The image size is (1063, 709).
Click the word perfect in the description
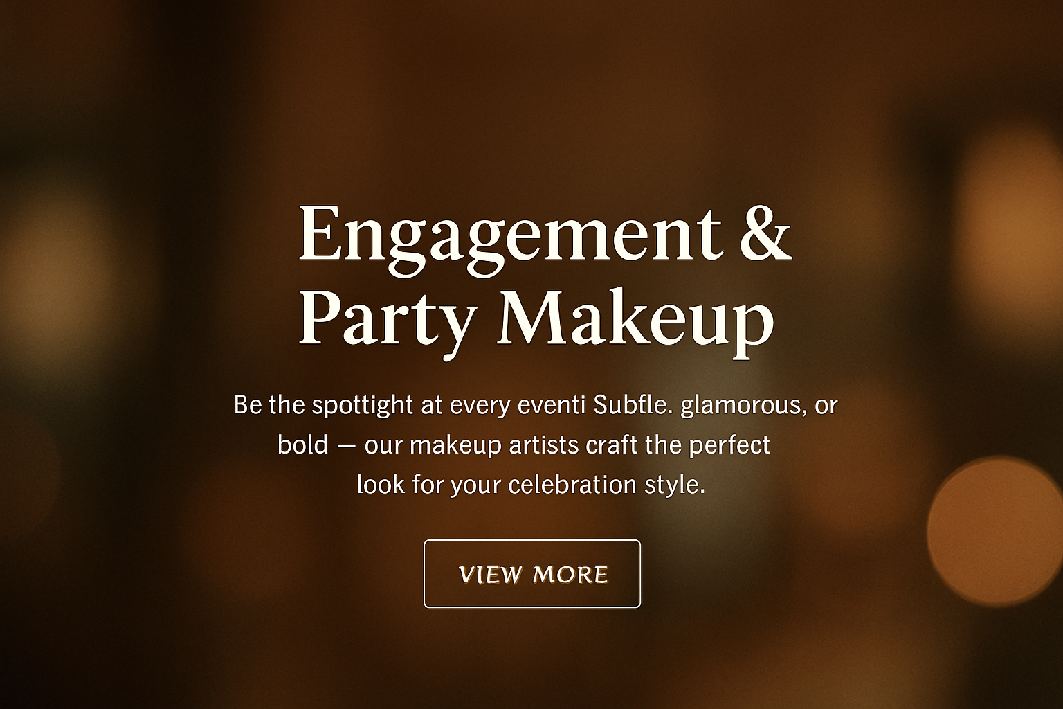(729, 445)
